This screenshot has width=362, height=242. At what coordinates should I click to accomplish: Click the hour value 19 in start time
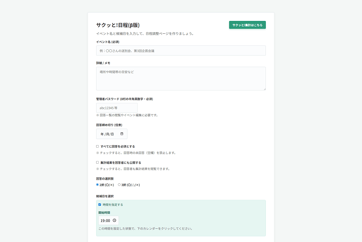pyautogui.click(x=103, y=221)
